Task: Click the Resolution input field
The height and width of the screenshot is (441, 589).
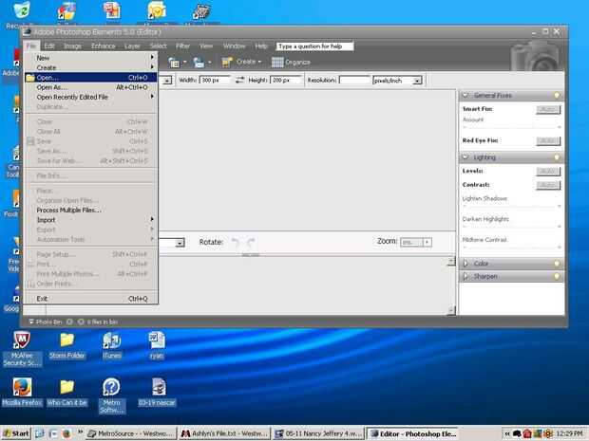Action: [354, 80]
